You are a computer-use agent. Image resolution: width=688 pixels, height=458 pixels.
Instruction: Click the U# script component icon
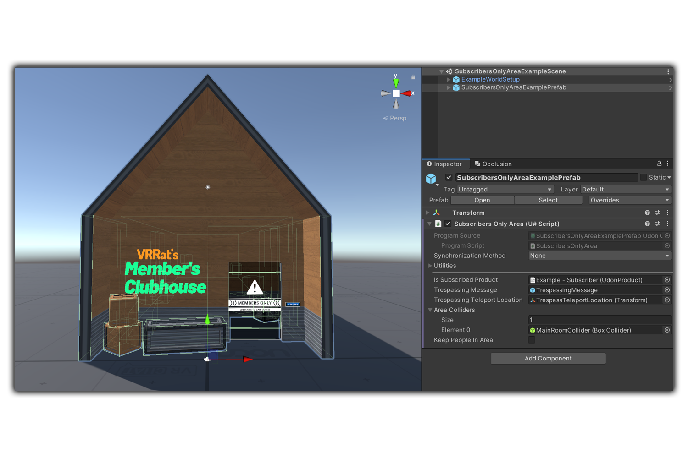click(438, 224)
